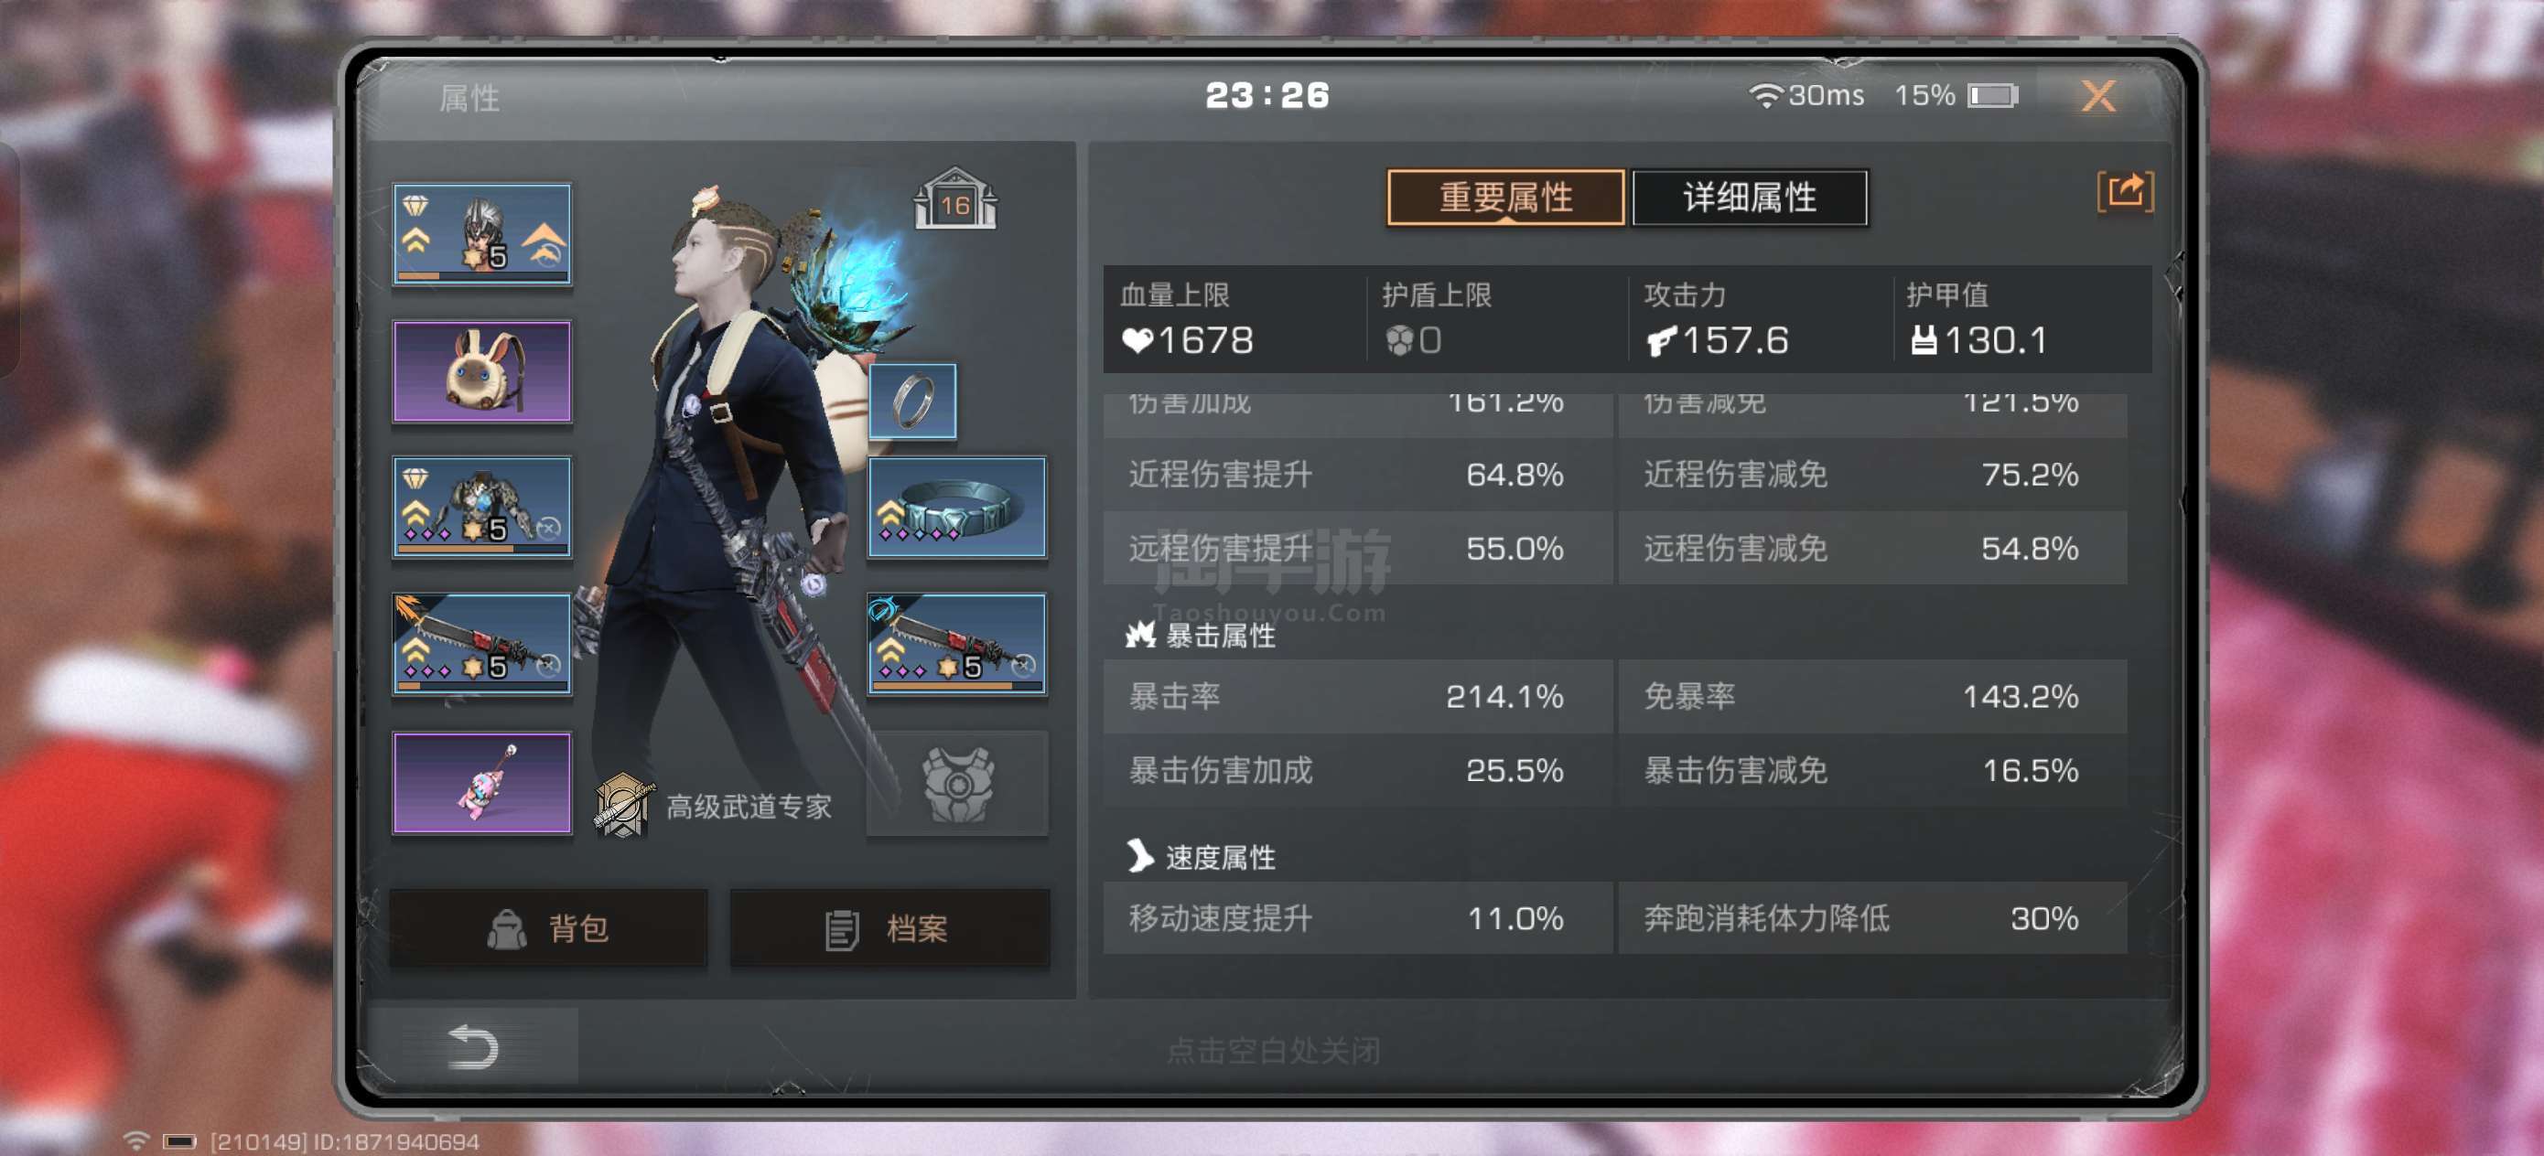Open the 背包 backpack button
The height and width of the screenshot is (1156, 2544).
point(548,927)
